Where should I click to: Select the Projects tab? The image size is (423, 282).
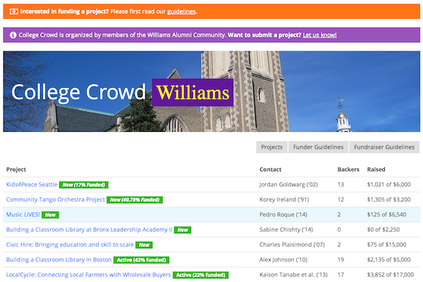pos(271,147)
